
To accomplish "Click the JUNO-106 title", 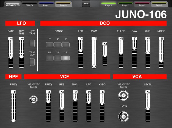I will [x=141, y=15].
